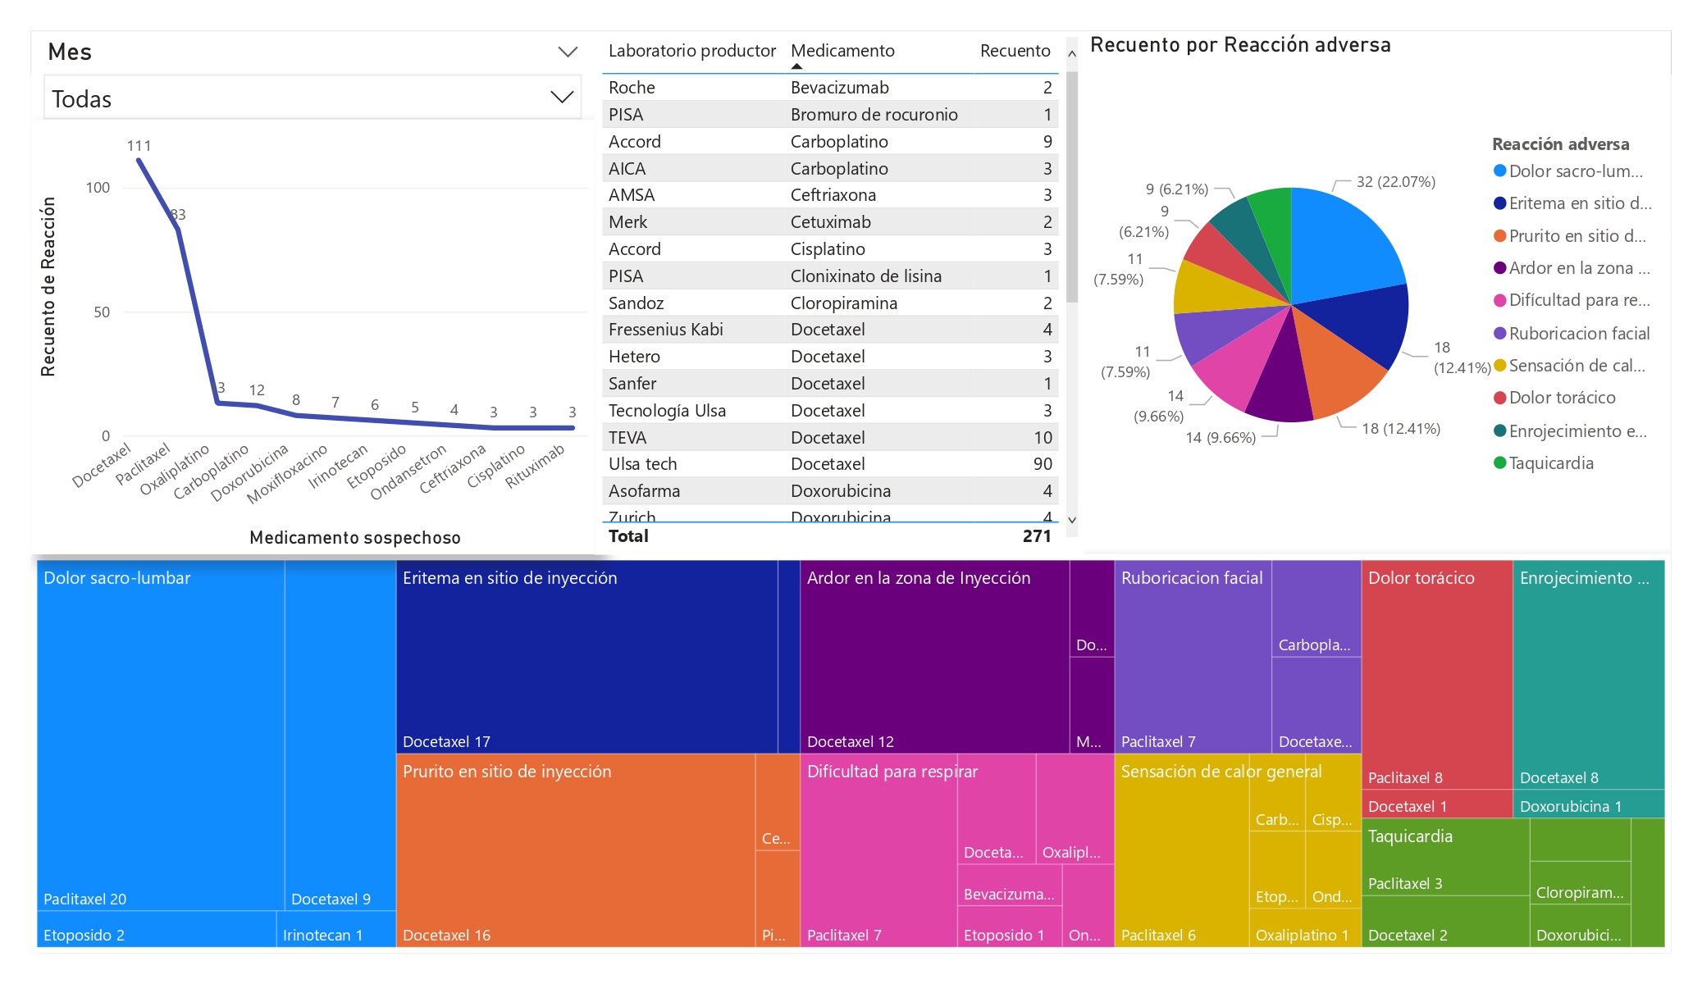This screenshot has height=984, width=1702.
Task: Sort table by Medicamento column header
Action: pos(842,51)
